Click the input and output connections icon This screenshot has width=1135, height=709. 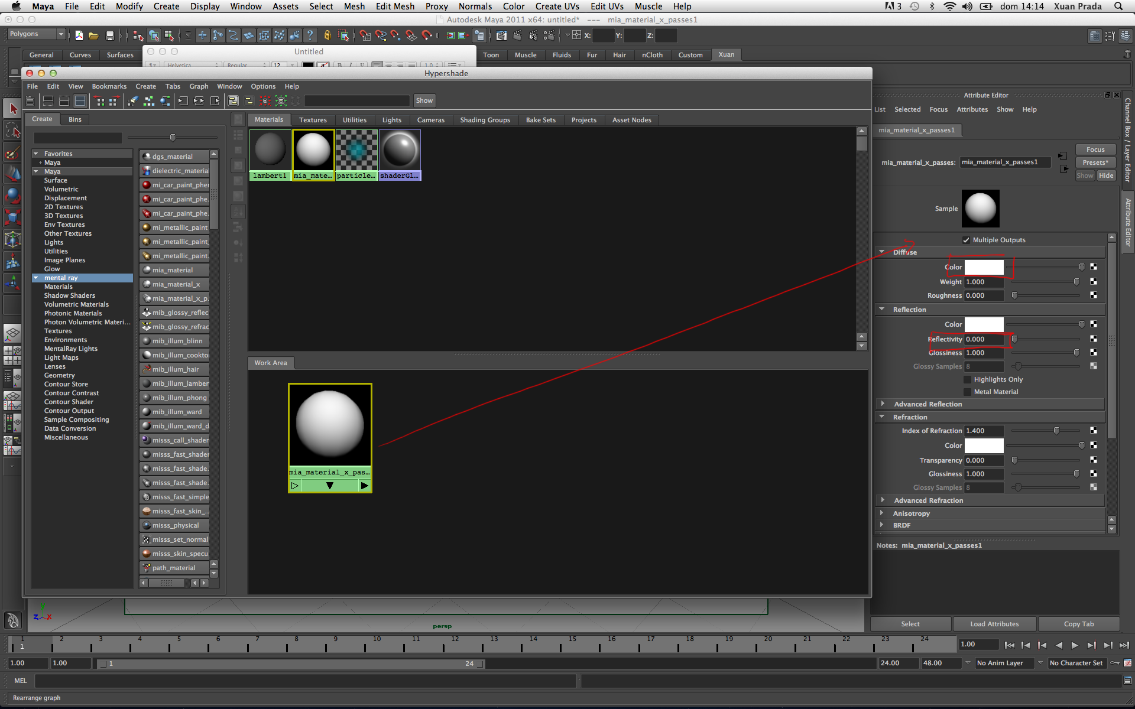[199, 101]
